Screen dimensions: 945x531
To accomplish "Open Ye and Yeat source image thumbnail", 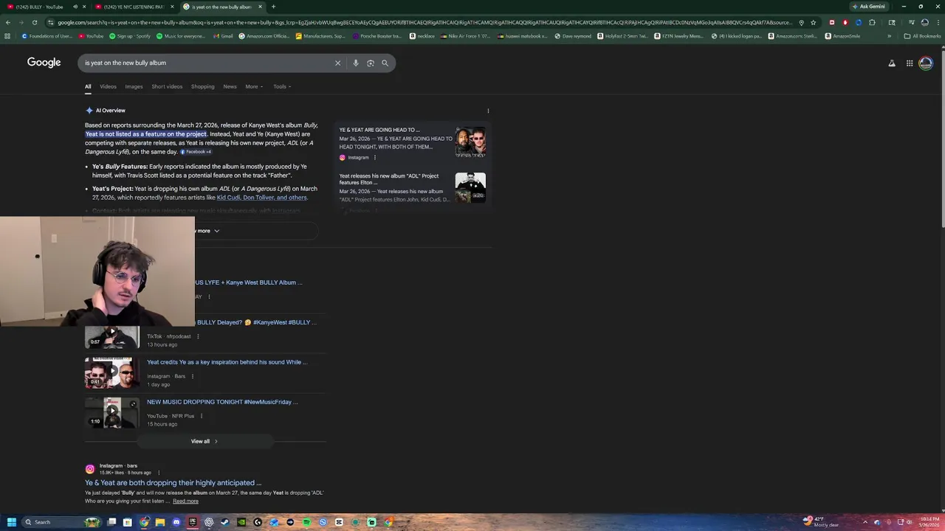I will [x=470, y=142].
